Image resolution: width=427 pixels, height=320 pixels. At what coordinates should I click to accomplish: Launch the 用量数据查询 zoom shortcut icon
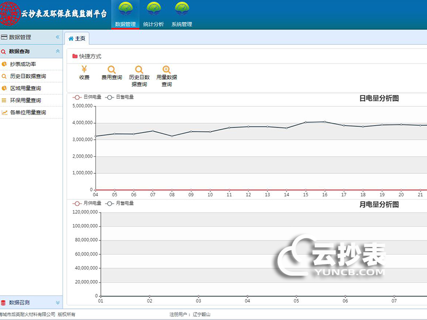point(167,70)
